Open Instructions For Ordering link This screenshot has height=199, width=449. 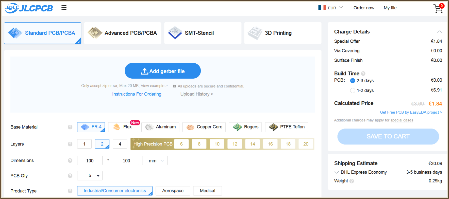[x=137, y=94]
